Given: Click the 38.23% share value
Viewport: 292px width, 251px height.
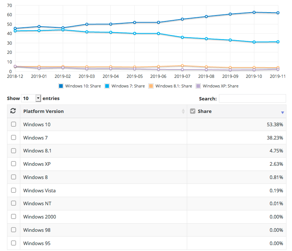Looking at the screenshot, I should [x=275, y=138].
